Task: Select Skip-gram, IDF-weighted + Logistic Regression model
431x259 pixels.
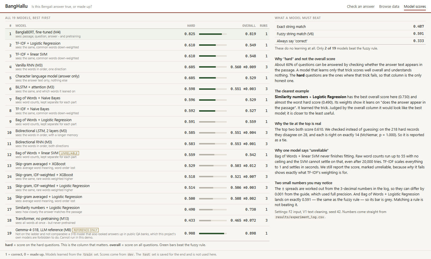Action: click(x=53, y=186)
